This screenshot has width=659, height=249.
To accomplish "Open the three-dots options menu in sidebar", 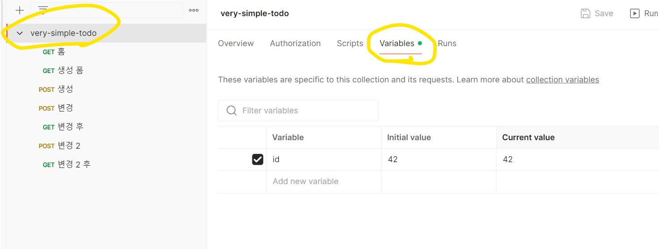I will [x=194, y=10].
